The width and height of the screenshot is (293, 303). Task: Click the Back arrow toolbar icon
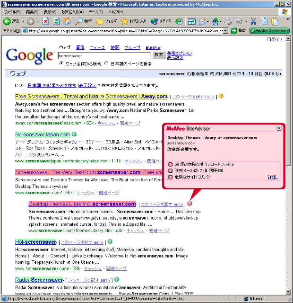[x=7, y=21]
